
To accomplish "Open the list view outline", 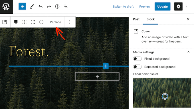I will (66, 7).
